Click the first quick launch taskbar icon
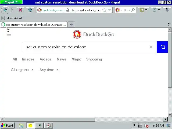This screenshot has width=172, height=129. click(x=21, y=126)
